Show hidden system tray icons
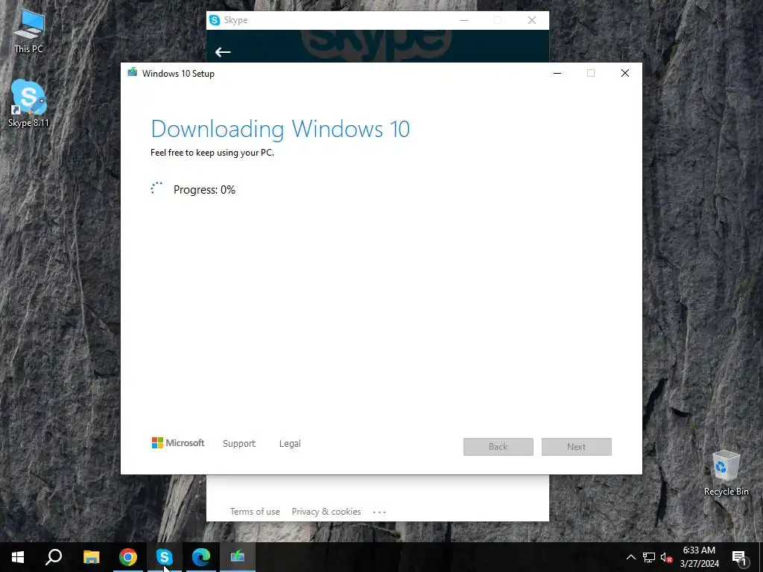 [630, 557]
